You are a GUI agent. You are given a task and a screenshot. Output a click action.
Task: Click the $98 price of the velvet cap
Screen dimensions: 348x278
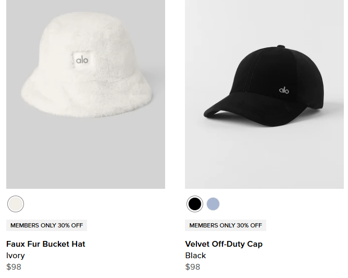(193, 267)
